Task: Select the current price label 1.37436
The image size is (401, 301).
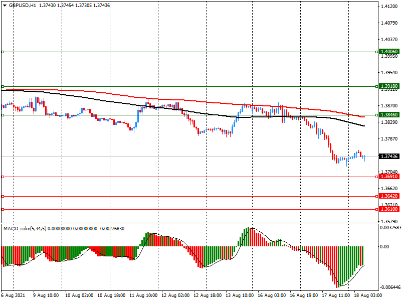Action: pyautogui.click(x=389, y=156)
